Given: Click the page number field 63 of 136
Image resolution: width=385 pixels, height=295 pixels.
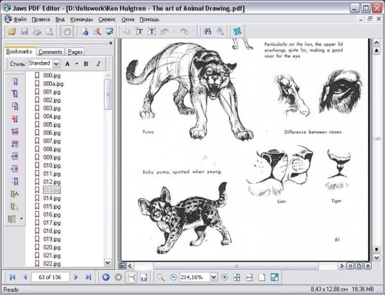Looking at the screenshot, I should click(49, 277).
